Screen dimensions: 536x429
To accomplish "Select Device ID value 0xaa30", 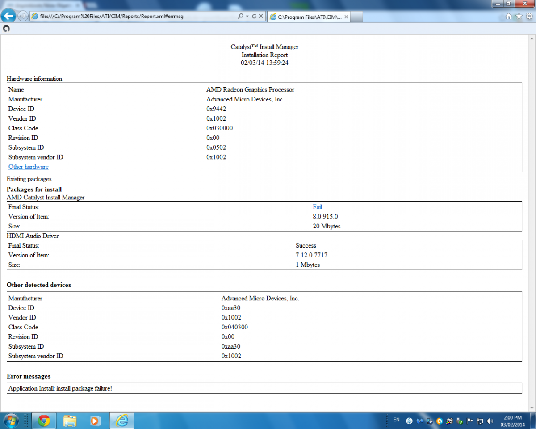I will [231, 308].
